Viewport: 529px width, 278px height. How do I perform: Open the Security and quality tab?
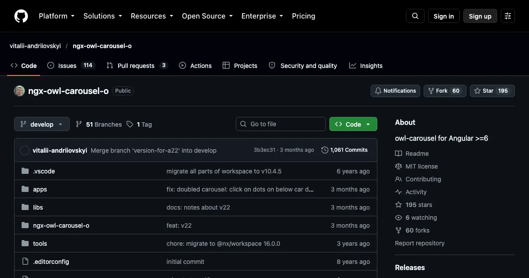click(303, 66)
